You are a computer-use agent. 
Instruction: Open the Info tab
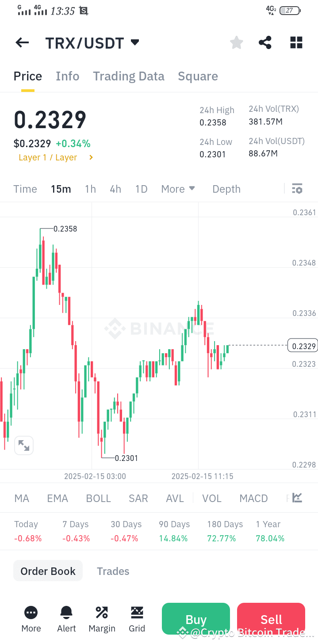click(x=67, y=76)
